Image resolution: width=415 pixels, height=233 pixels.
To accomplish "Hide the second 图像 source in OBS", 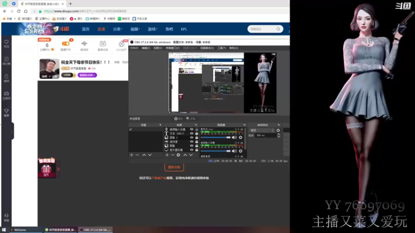I will (191, 145).
